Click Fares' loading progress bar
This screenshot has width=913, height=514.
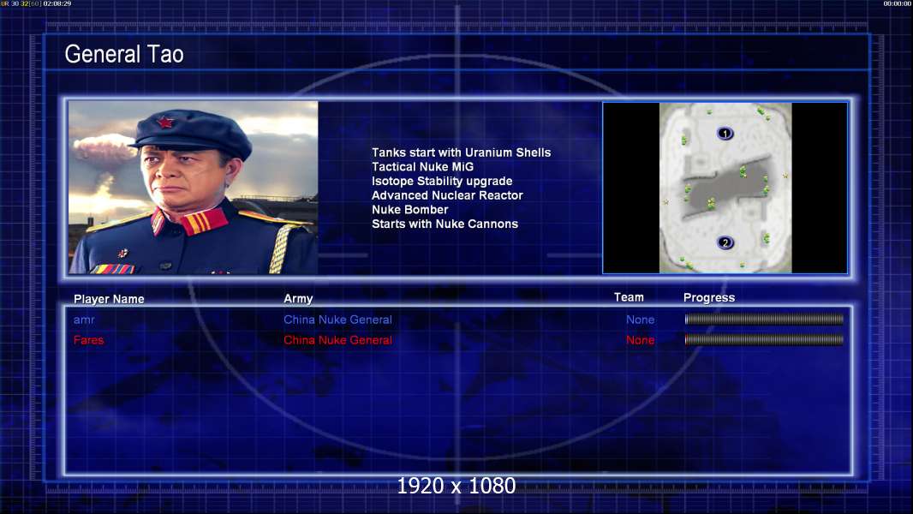(x=764, y=339)
